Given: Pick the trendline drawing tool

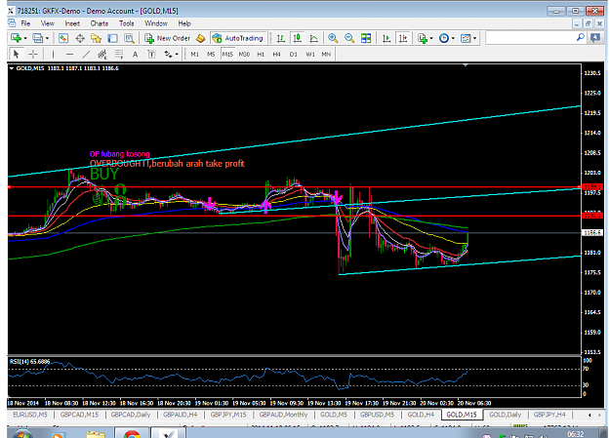Looking at the screenshot, I should (x=86, y=54).
